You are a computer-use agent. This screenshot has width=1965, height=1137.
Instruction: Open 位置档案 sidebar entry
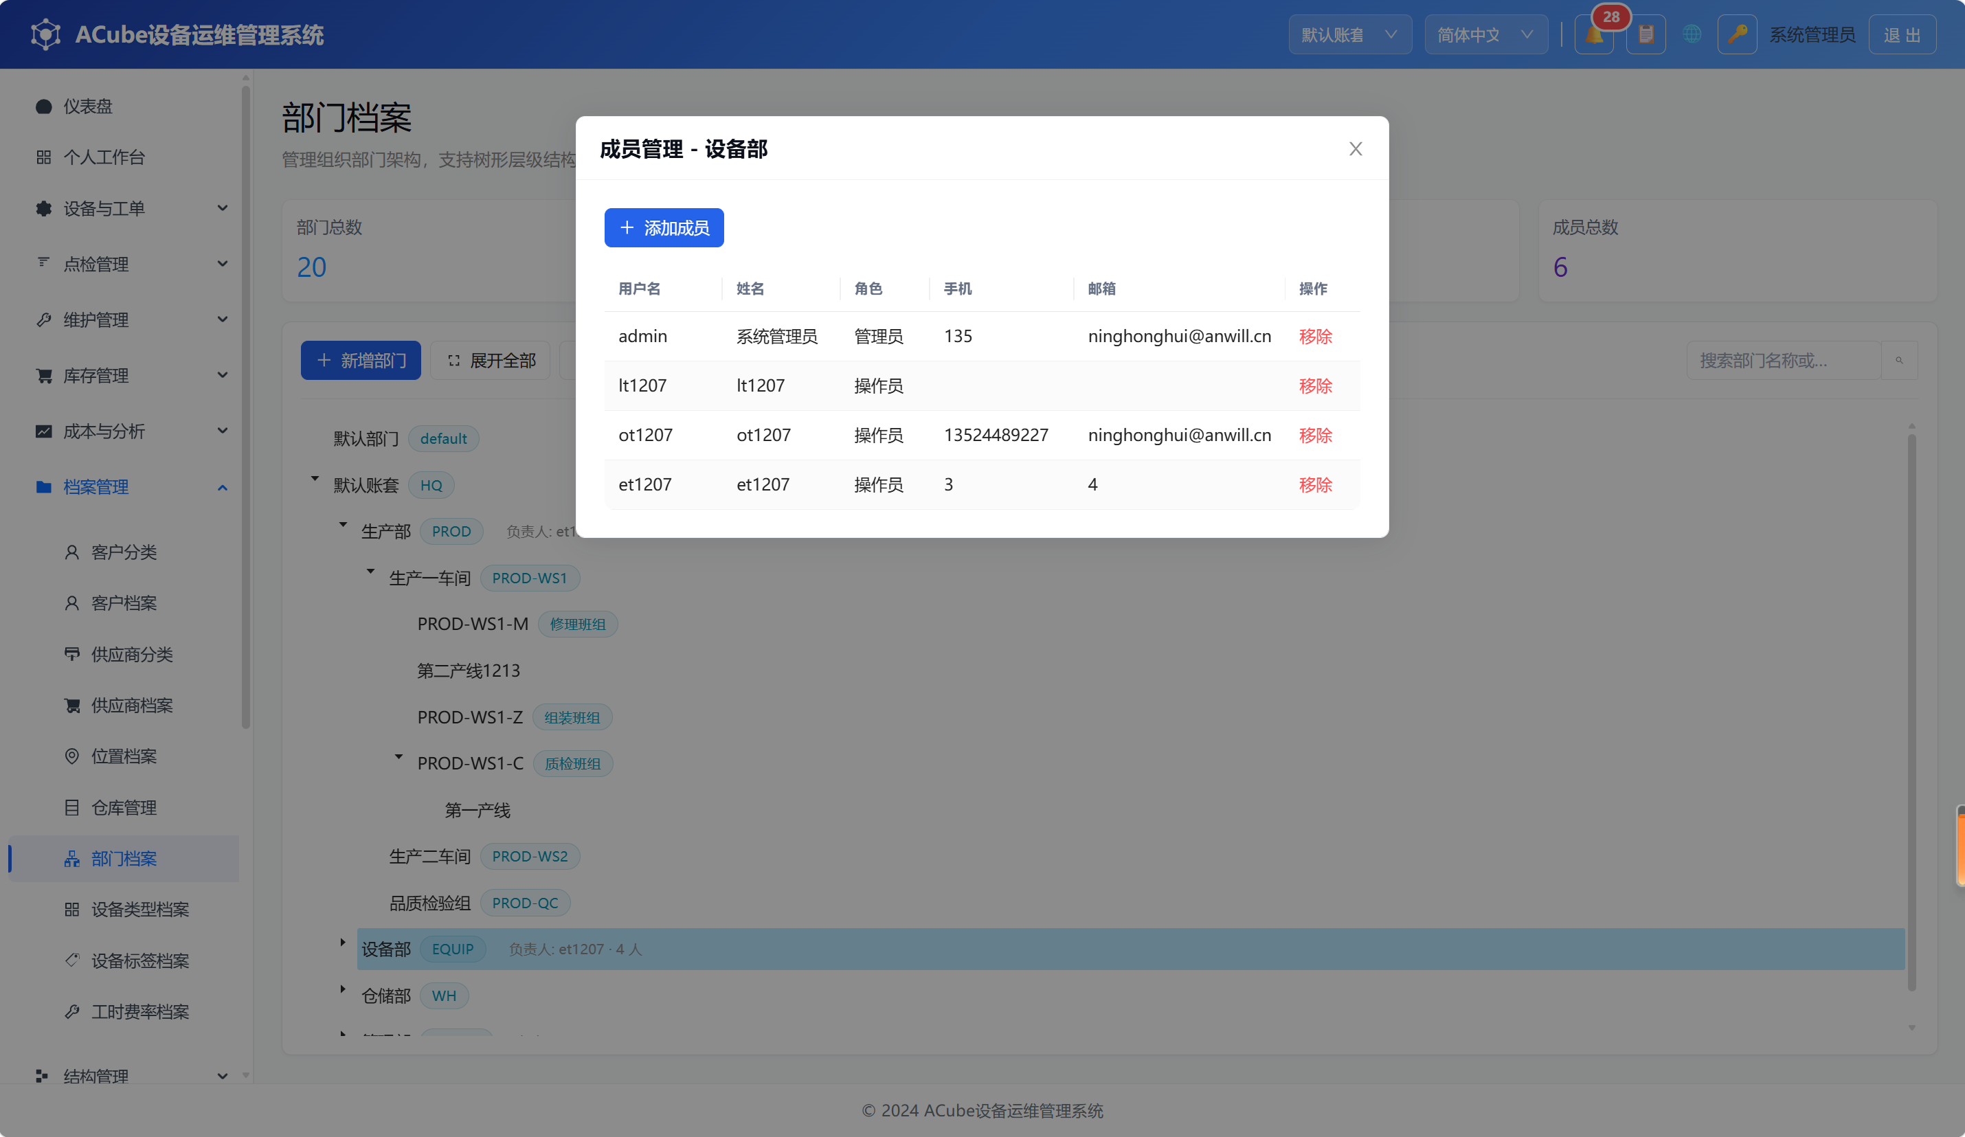pyautogui.click(x=125, y=756)
